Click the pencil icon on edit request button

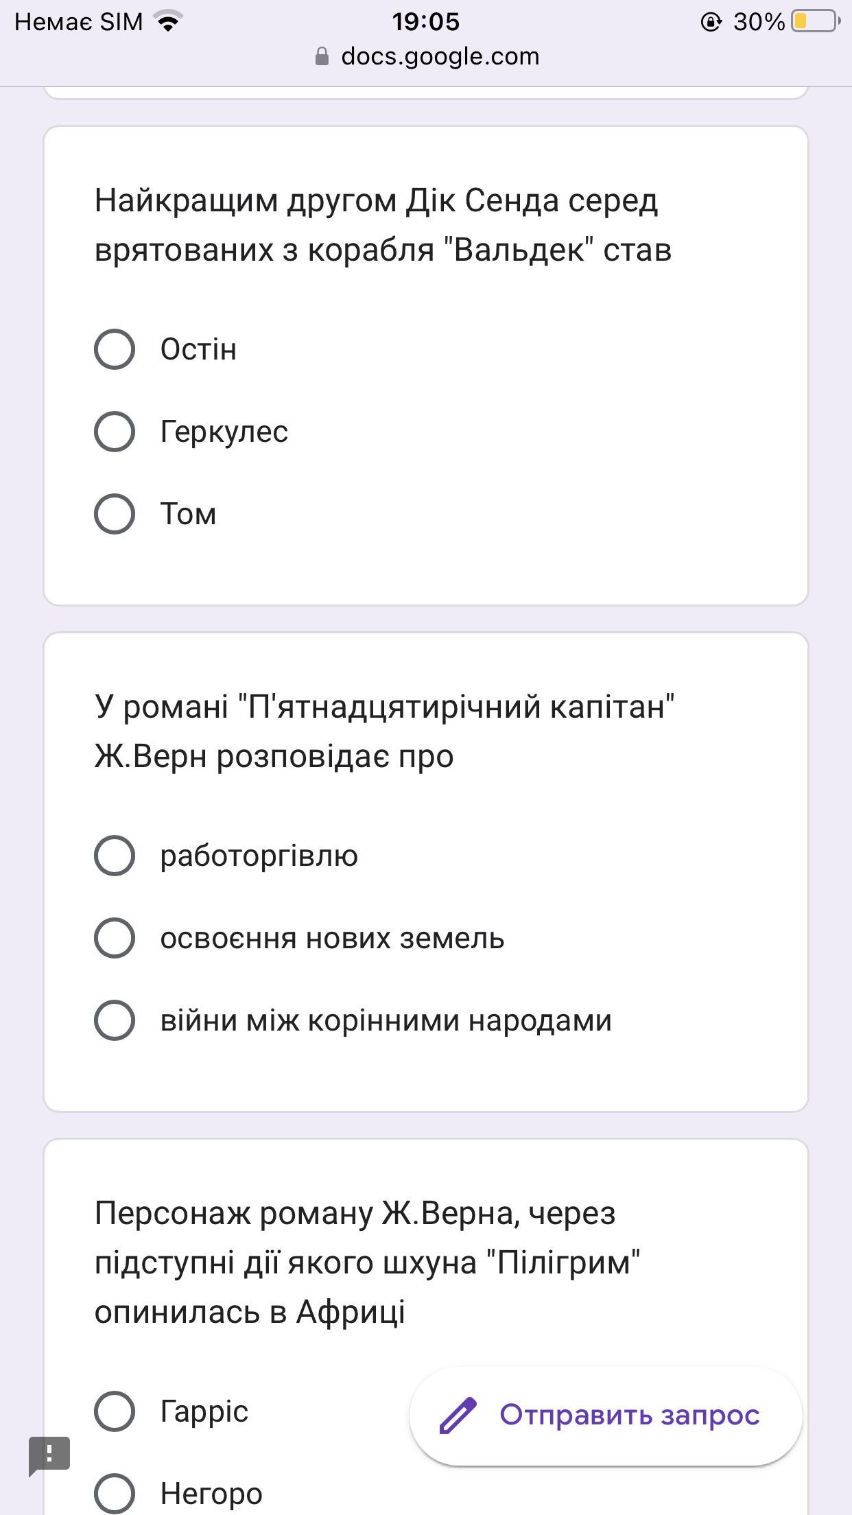pyautogui.click(x=458, y=1416)
